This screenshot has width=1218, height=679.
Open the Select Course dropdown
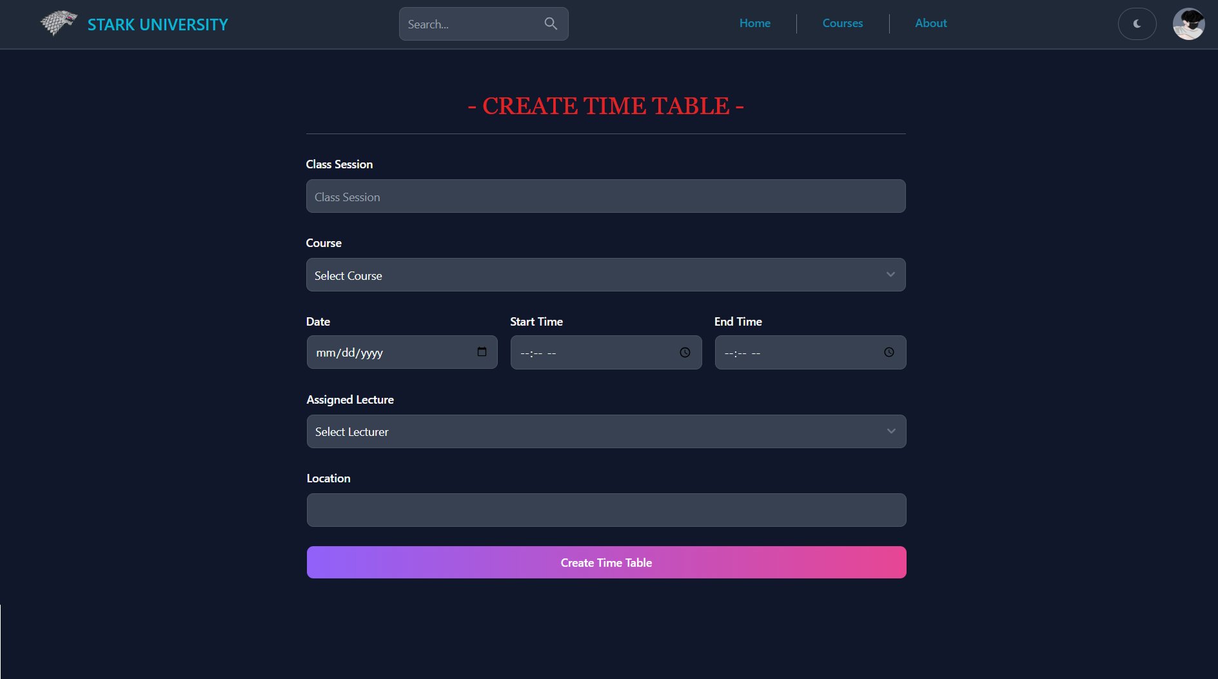(x=605, y=275)
